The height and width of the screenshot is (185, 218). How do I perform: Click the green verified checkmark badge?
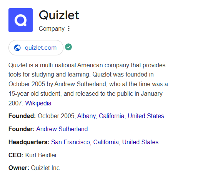point(68,47)
